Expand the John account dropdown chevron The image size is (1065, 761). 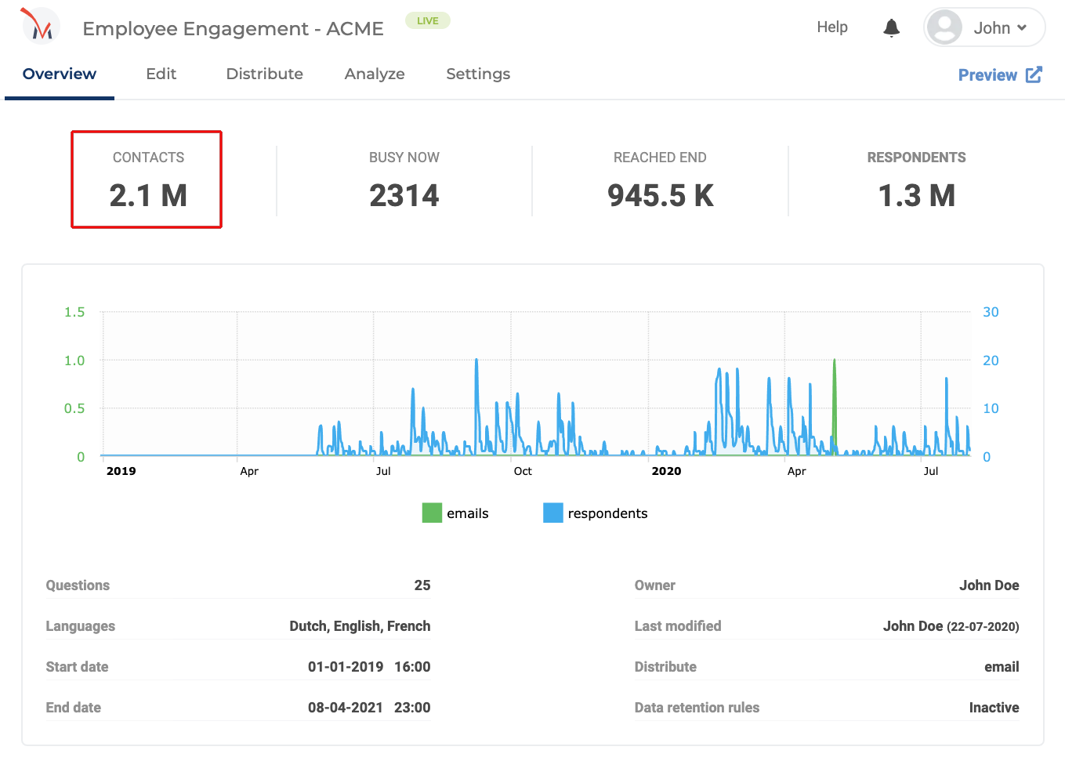pyautogui.click(x=1022, y=28)
